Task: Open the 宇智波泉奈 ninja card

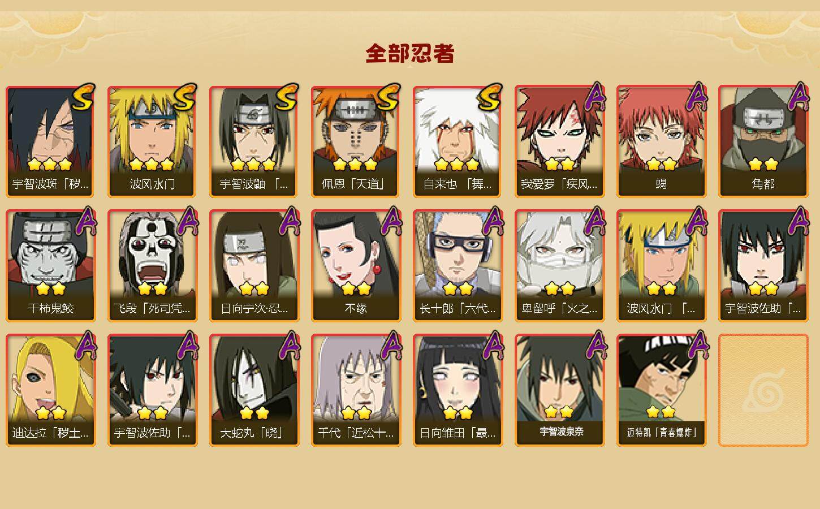Action: coord(560,390)
